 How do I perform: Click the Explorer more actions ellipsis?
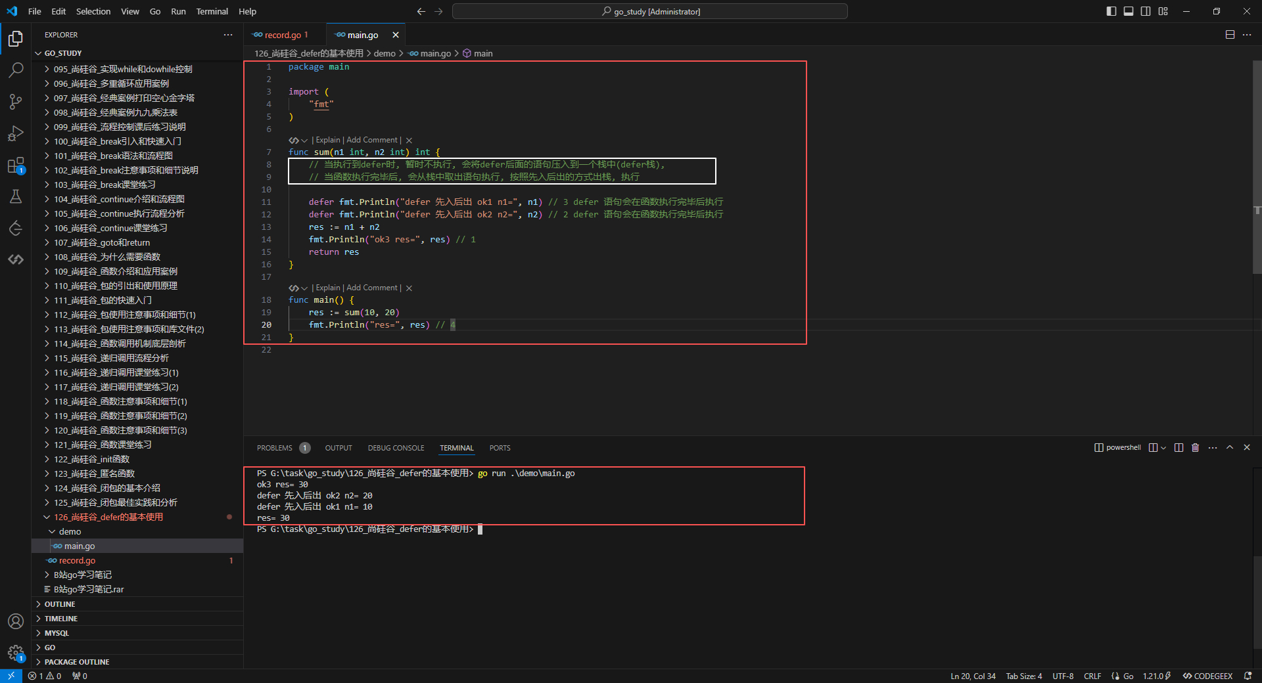tap(228, 35)
